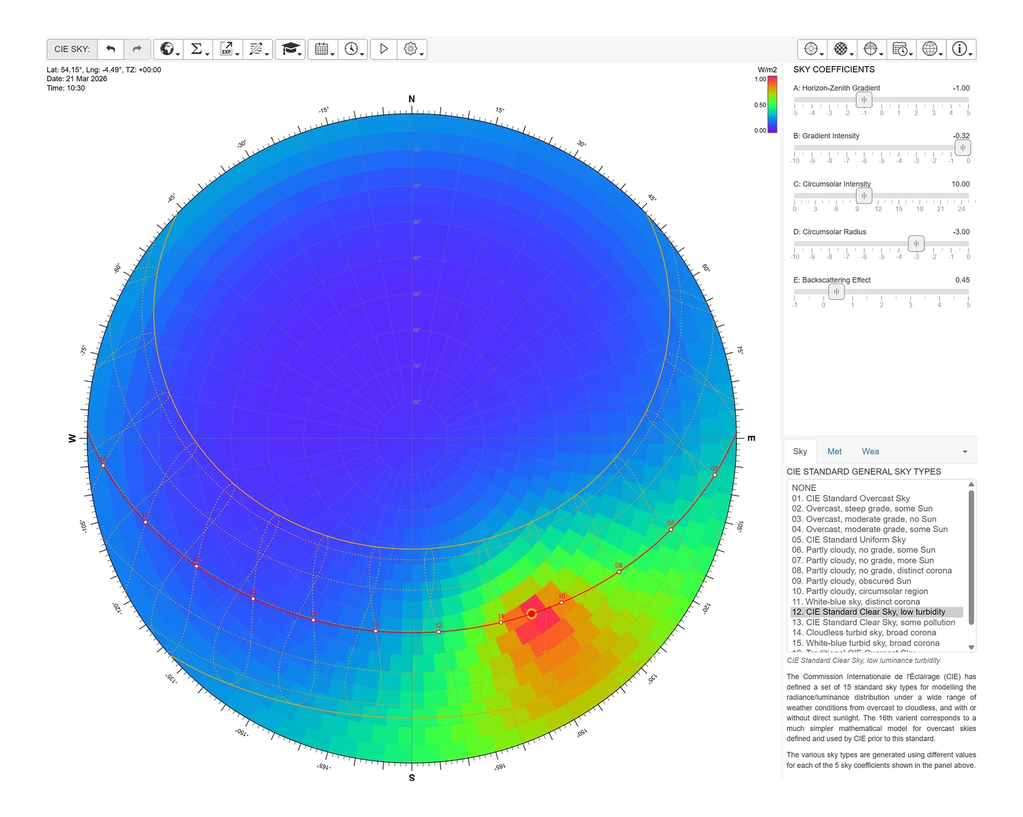
Task: Click the Date: 21 Mar 2026 text
Action: tap(77, 79)
